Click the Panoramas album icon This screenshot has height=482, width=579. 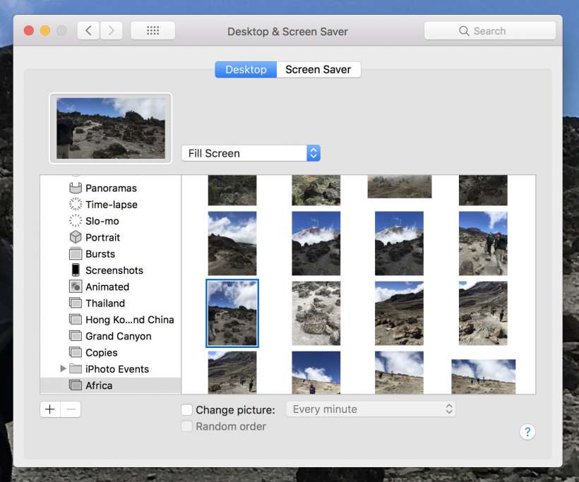(76, 188)
